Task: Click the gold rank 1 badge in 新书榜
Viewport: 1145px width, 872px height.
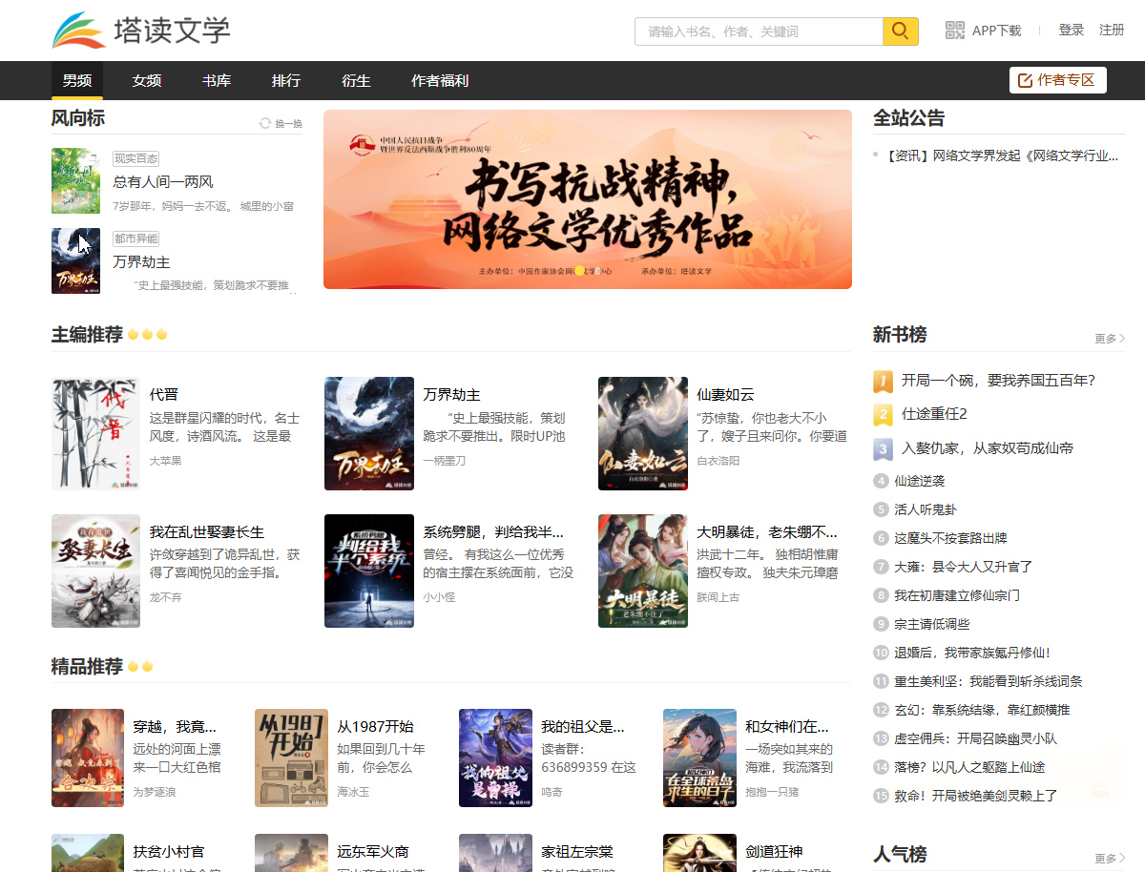Action: tap(883, 381)
